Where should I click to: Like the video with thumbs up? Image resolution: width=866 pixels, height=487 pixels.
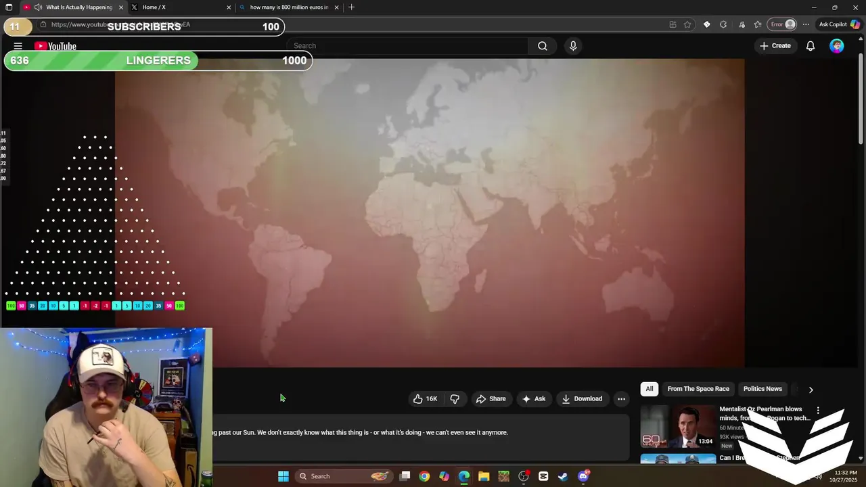click(425, 399)
